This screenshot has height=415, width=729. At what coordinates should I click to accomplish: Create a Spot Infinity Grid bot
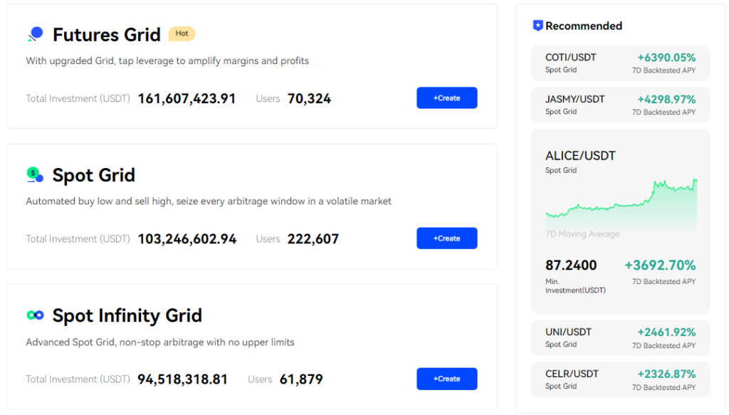click(446, 379)
